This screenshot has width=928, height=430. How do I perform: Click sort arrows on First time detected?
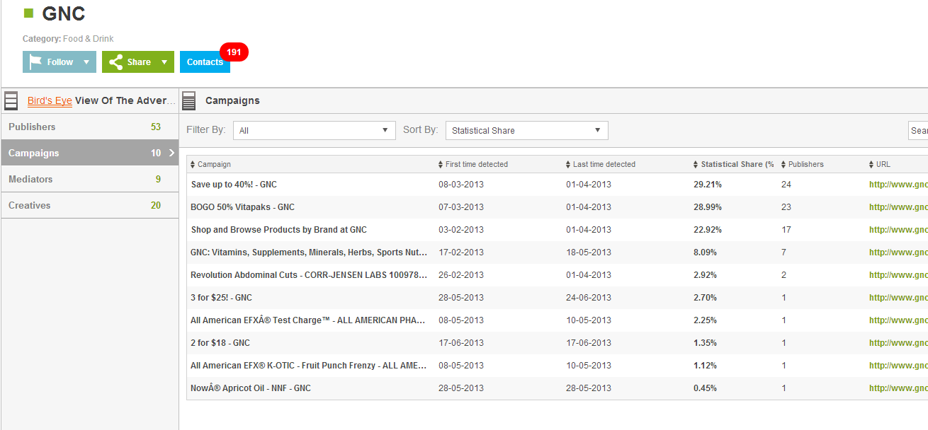coord(441,164)
